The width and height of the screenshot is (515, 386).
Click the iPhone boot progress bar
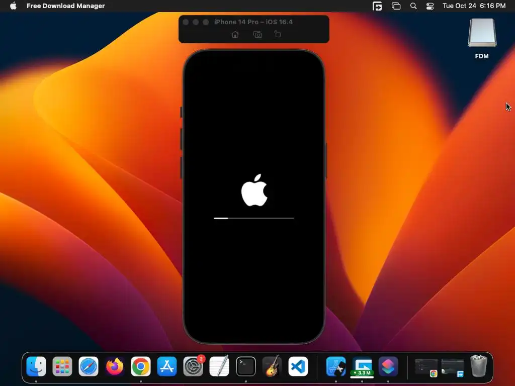[x=253, y=218]
